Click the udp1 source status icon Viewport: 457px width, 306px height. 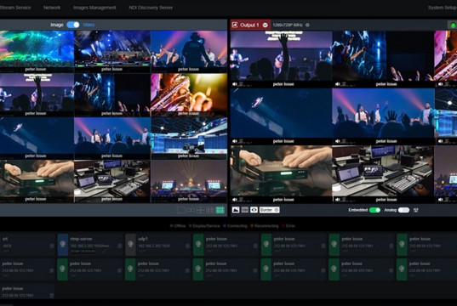pos(130,245)
